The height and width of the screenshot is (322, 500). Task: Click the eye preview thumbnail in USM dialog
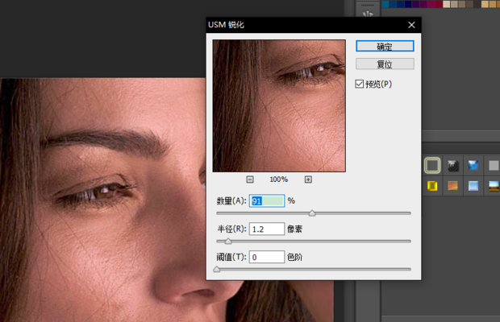(x=279, y=105)
